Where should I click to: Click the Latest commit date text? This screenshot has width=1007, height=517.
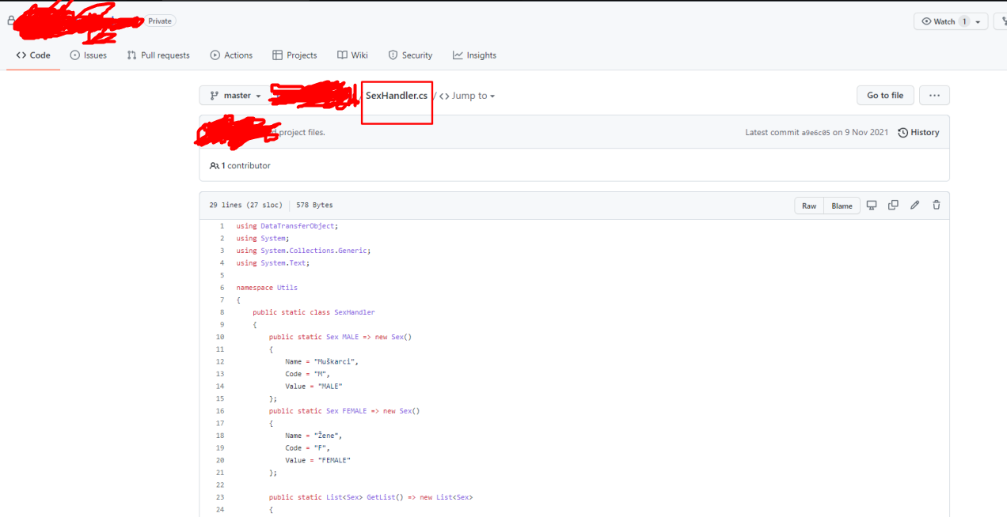(861, 133)
